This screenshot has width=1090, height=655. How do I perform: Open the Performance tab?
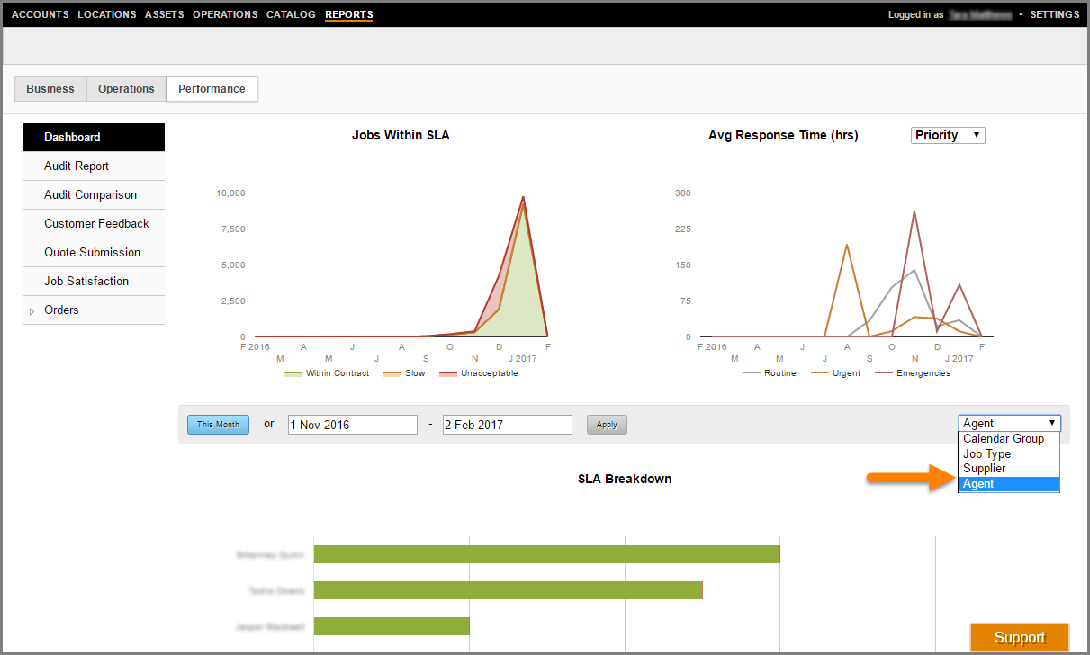[212, 89]
